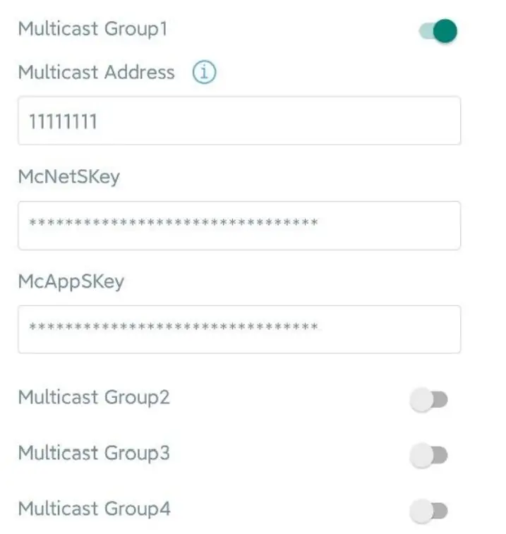This screenshot has height=534, width=506.
Task: Select the McAppSKey input field
Action: [239, 329]
